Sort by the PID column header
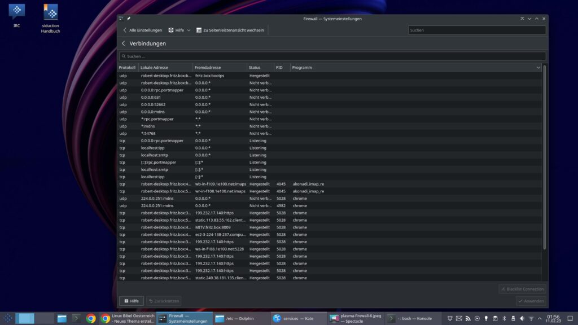The height and width of the screenshot is (325, 578). tap(282, 68)
